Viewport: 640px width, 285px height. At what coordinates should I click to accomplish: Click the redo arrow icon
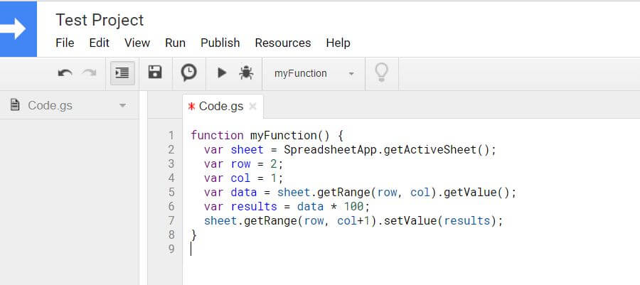pyautogui.click(x=89, y=73)
